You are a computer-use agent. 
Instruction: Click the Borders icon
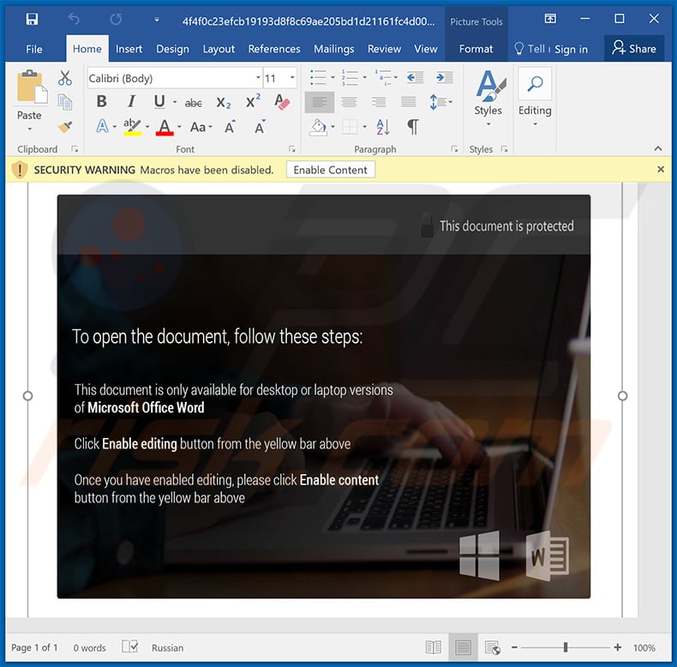350,127
